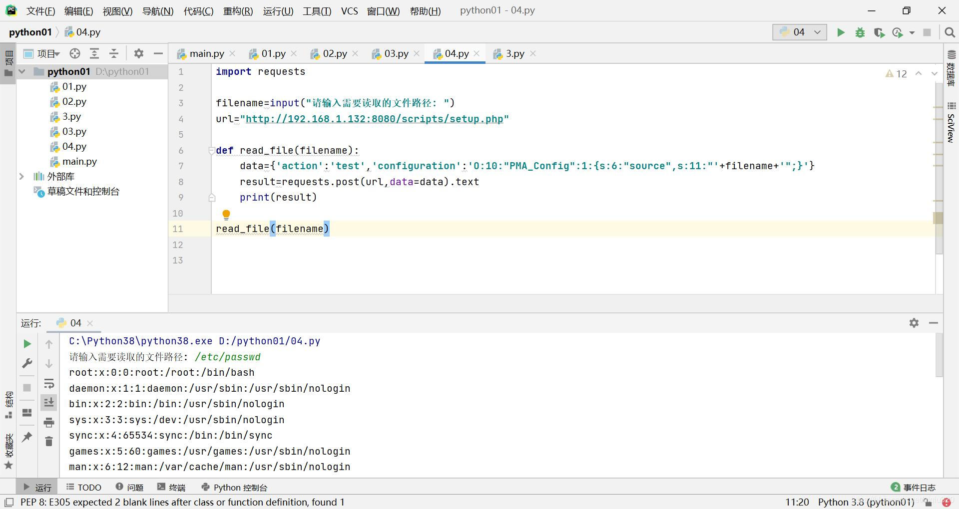This screenshot has height=509, width=959.
Task: Open Run panel settings gear
Action: (914, 323)
